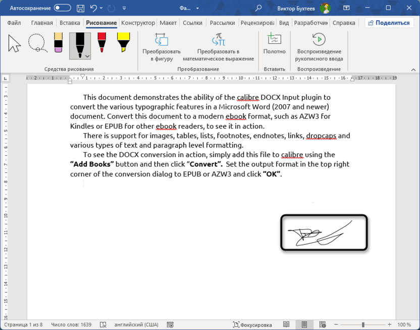Pick the yellow highlighter

124,42
